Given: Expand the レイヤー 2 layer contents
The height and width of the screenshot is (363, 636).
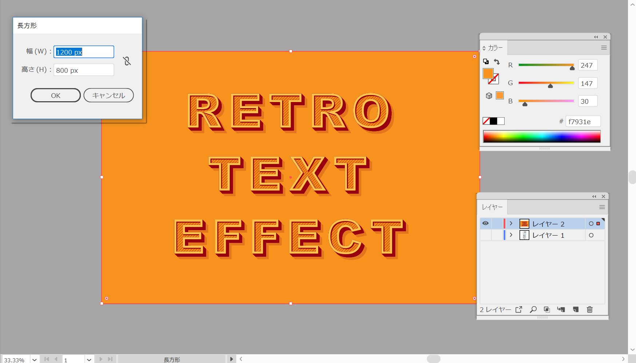Looking at the screenshot, I should tap(511, 224).
